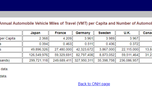This screenshot has height=96, width=152.
Task: Open the Back to ONH page link
Action: pos(94,84)
